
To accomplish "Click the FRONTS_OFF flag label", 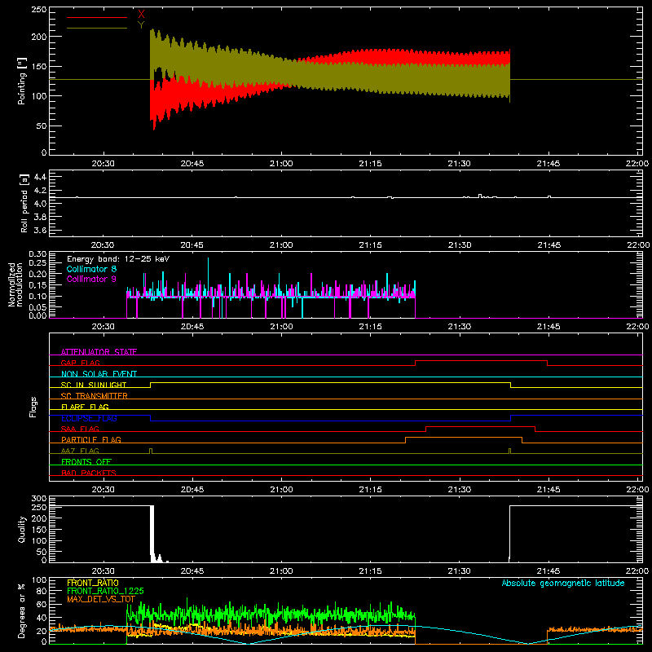I will [x=86, y=461].
